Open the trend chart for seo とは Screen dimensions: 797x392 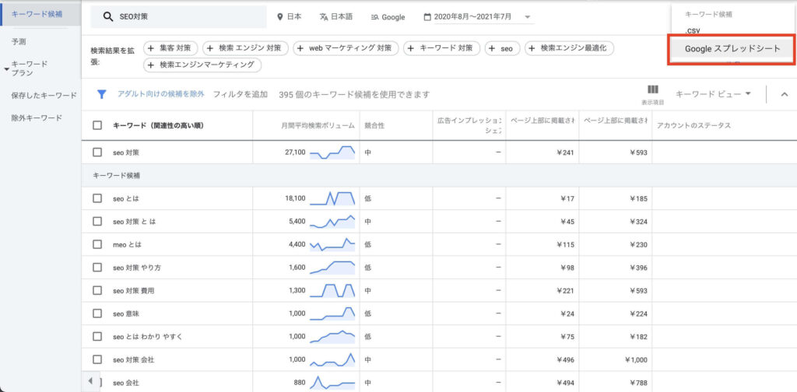tap(332, 198)
